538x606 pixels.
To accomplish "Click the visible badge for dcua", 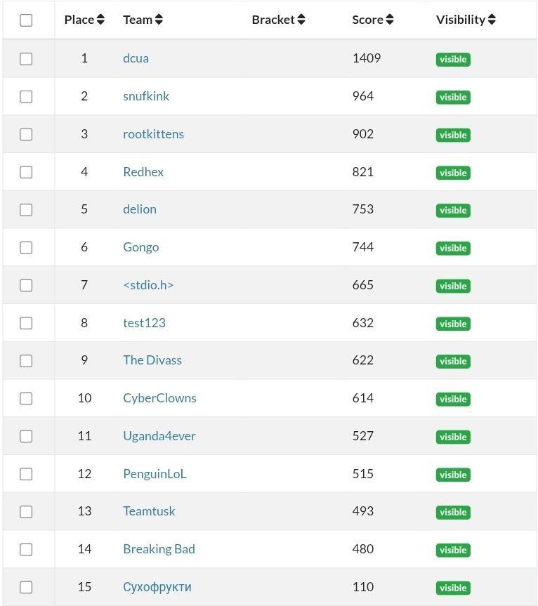I will pos(453,60).
